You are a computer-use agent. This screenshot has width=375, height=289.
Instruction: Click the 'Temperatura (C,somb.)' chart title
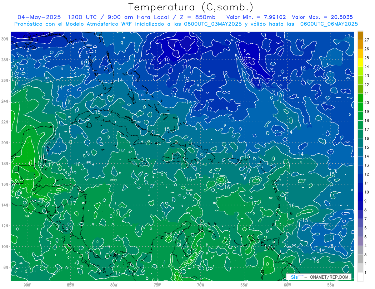pyautogui.click(x=191, y=7)
